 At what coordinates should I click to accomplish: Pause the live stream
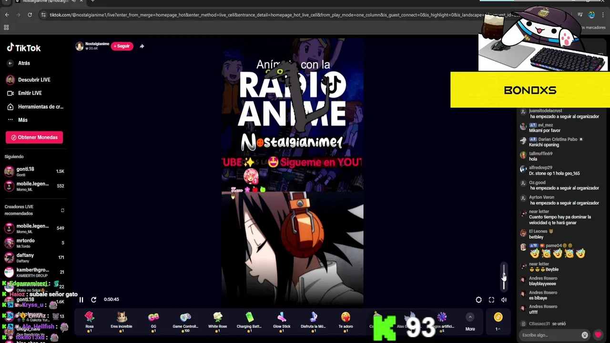[81, 300]
